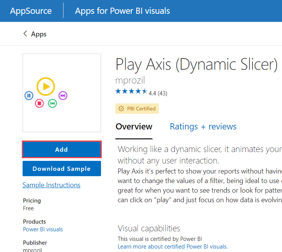Screen dimensions: 282x252
Task: Open the Power BI visuals product link
Action: 43,229
